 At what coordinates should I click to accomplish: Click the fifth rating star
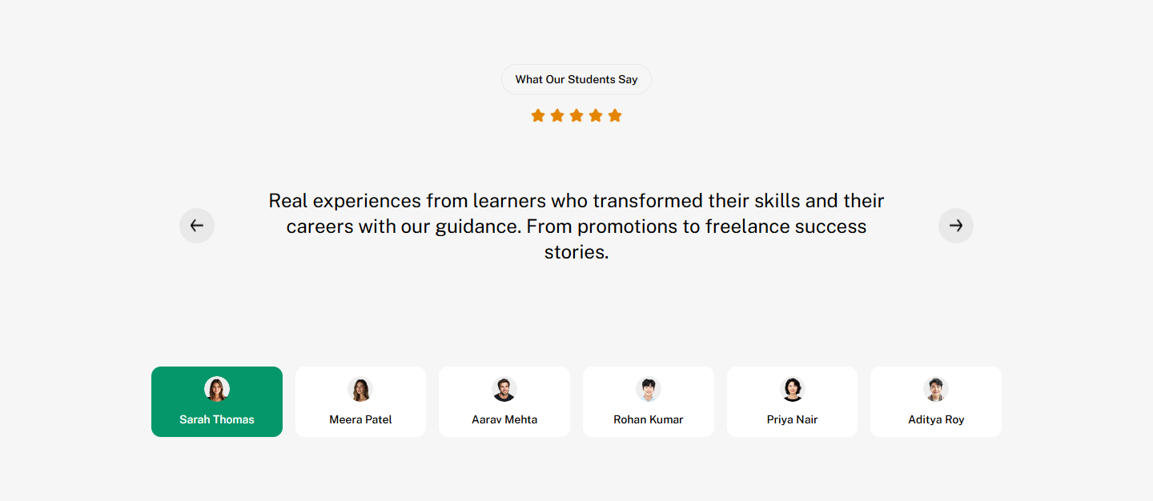tap(615, 116)
